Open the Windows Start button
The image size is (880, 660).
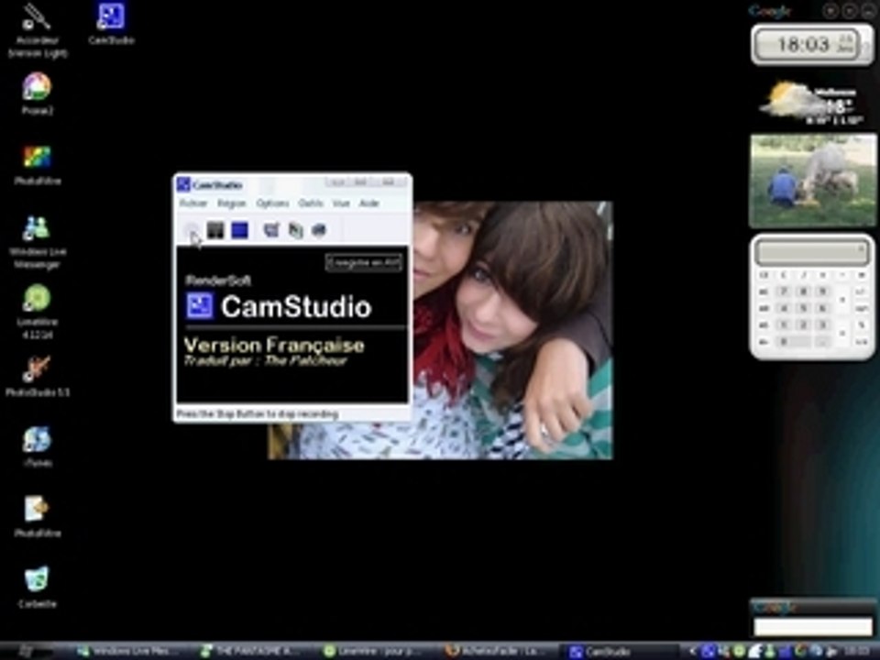(26, 651)
